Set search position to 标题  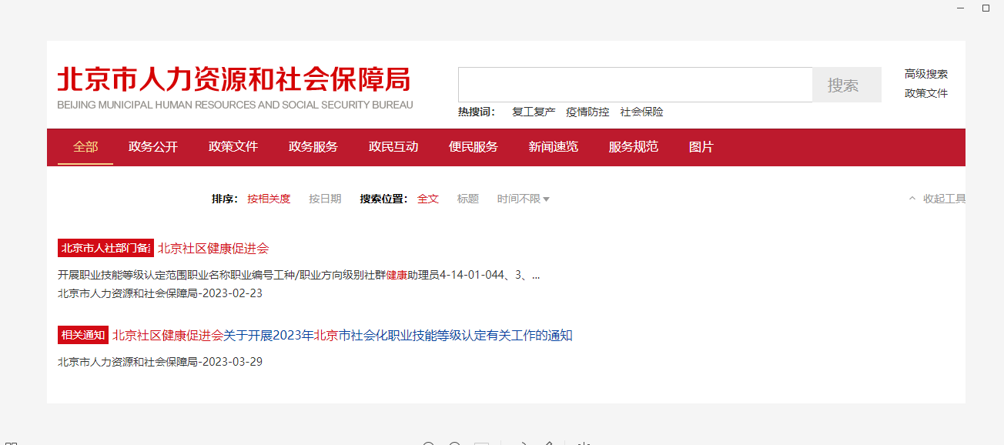point(467,199)
